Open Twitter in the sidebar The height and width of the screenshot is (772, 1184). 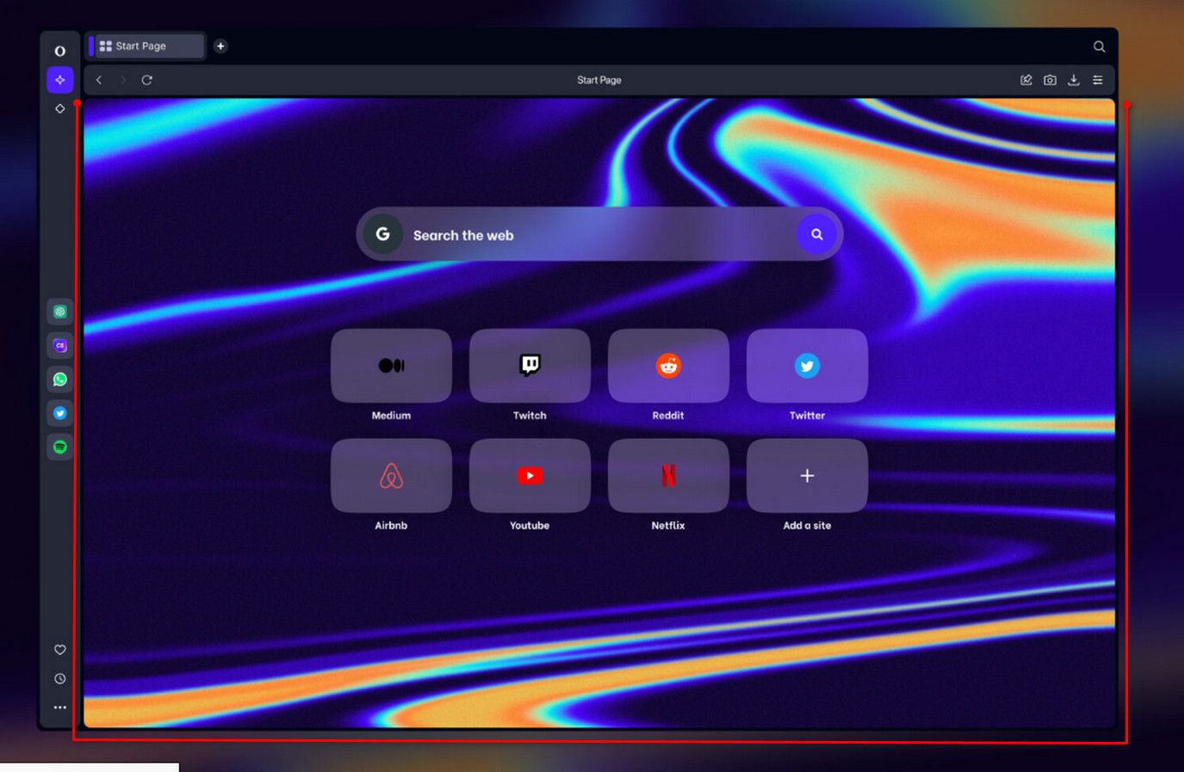tap(59, 413)
